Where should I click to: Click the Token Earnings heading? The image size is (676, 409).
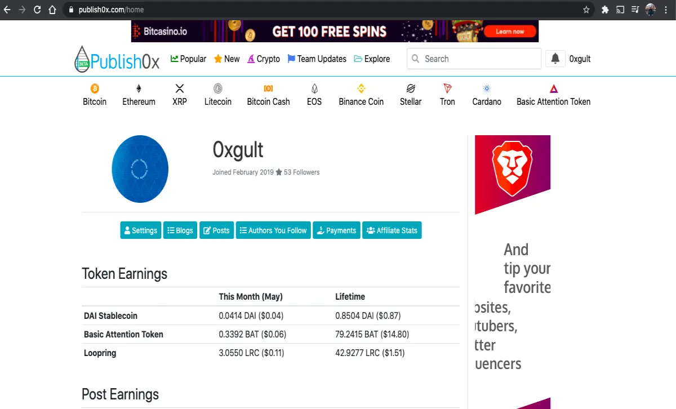(124, 274)
